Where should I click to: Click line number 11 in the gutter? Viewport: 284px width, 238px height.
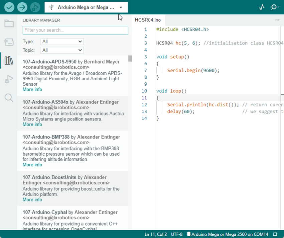(x=144, y=98)
